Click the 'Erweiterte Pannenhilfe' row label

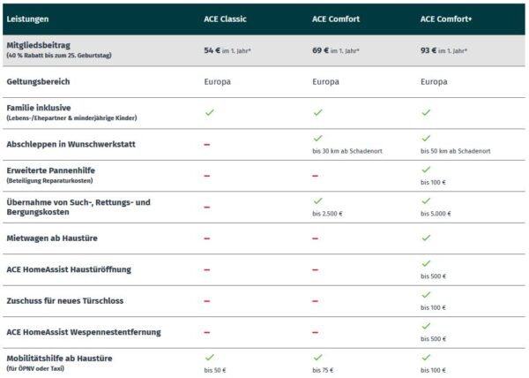coord(50,170)
